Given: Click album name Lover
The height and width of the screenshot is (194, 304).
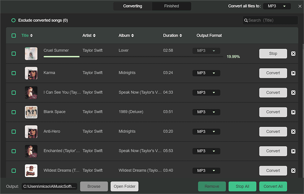Looking at the screenshot, I should click(123, 51).
